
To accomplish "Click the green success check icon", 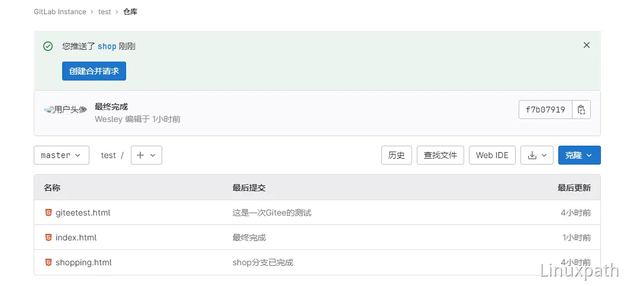I will 48,47.
